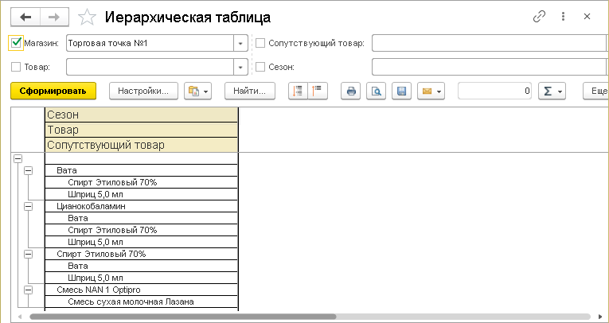Click the print icon in toolbar
The image size is (609, 323).
[350, 91]
